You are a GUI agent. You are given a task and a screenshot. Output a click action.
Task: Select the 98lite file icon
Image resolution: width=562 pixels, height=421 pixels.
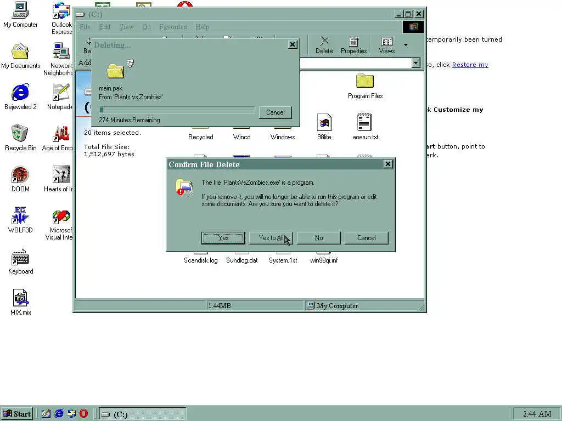324,127
